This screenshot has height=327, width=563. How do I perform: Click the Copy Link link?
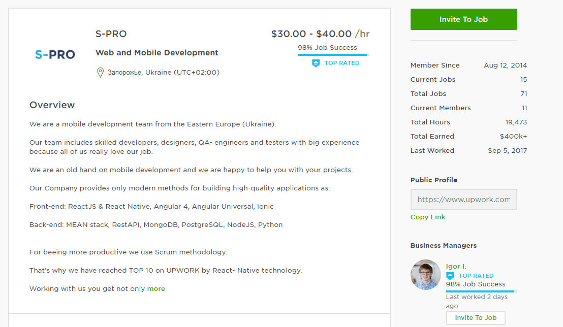[427, 217]
